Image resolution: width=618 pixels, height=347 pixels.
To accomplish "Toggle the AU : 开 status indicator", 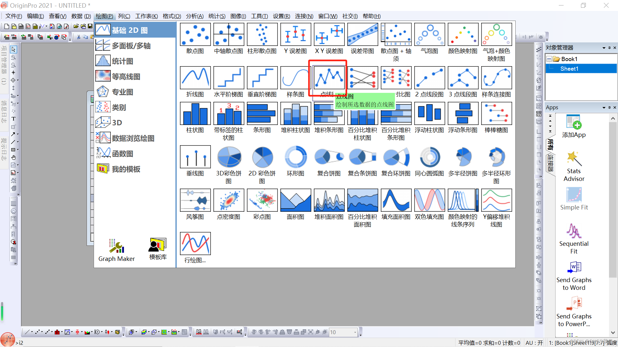I will point(534,343).
